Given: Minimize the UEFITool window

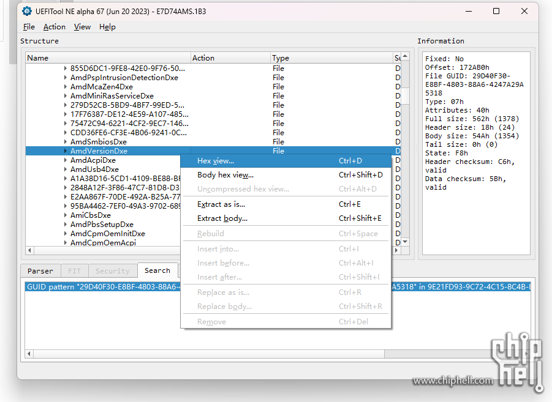Looking at the screenshot, I should tap(469, 11).
